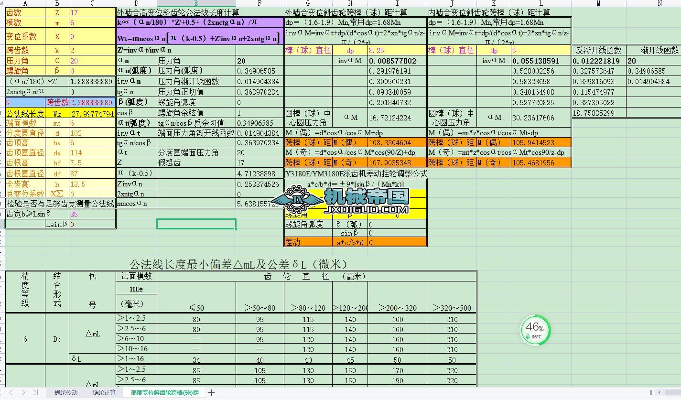Select column B header
681x400 pixels.
57,3
